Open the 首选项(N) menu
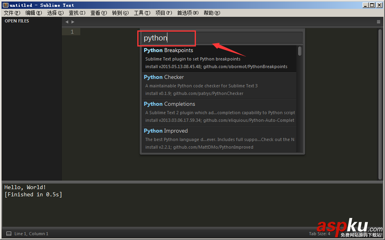385x240 pixels. [x=188, y=13]
